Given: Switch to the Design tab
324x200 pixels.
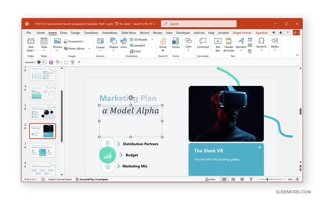Looking at the screenshot, I should 76,33.
